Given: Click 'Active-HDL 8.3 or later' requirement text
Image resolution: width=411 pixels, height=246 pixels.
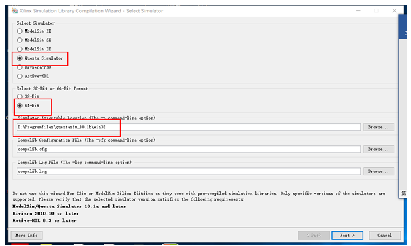Looking at the screenshot, I should click(44, 220).
